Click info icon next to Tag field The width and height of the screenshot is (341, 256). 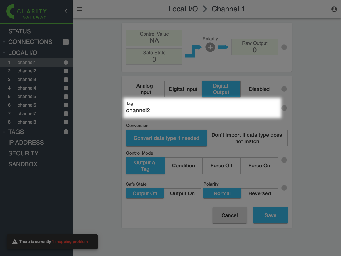tap(284, 108)
